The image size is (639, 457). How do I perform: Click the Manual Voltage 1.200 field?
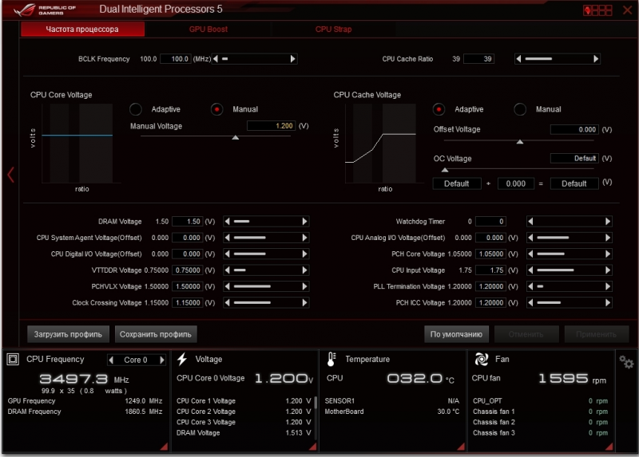pos(271,126)
